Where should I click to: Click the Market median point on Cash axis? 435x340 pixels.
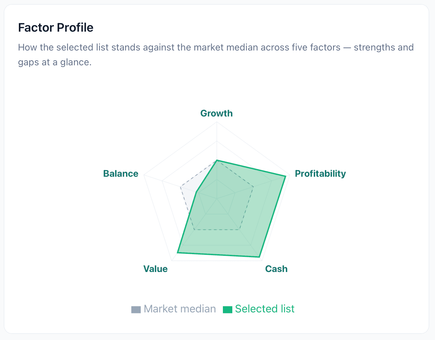point(239,230)
